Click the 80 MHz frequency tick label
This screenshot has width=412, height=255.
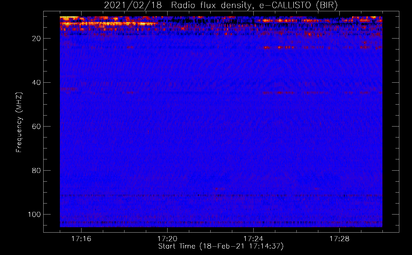pos(36,170)
